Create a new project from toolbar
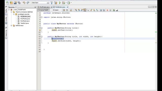 click(11, 3)
